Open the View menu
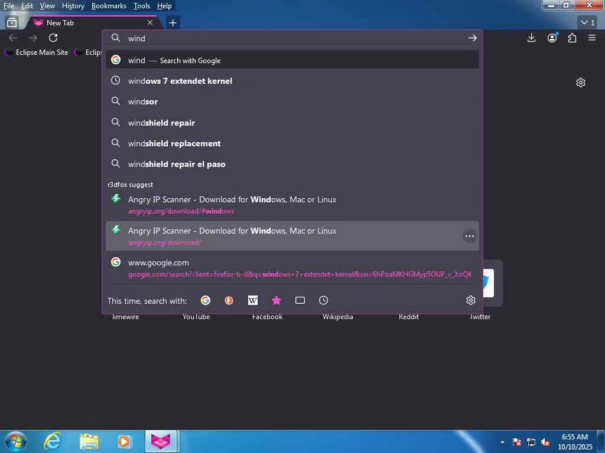605x453 pixels. pyautogui.click(x=47, y=6)
